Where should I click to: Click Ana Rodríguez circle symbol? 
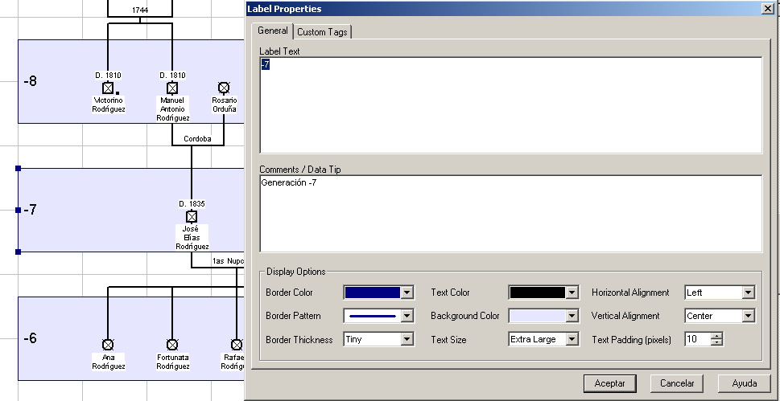pos(108,345)
